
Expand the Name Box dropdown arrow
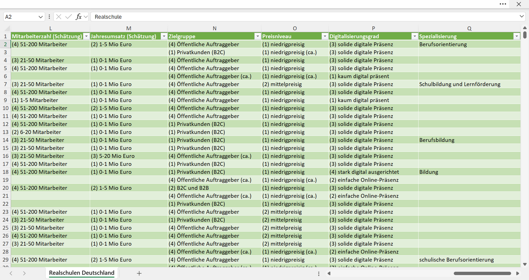40,17
